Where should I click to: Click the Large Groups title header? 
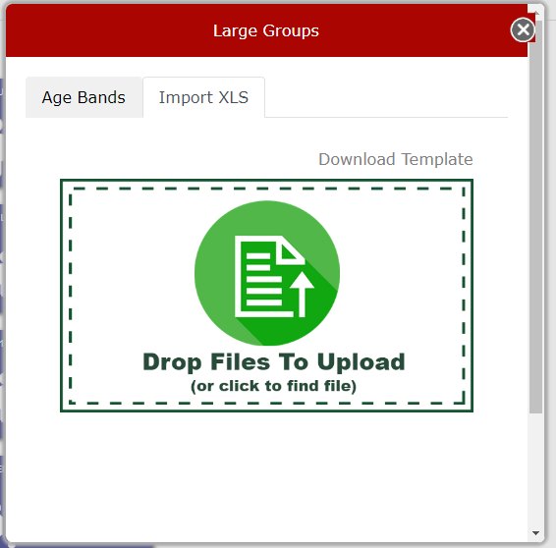[x=266, y=30]
